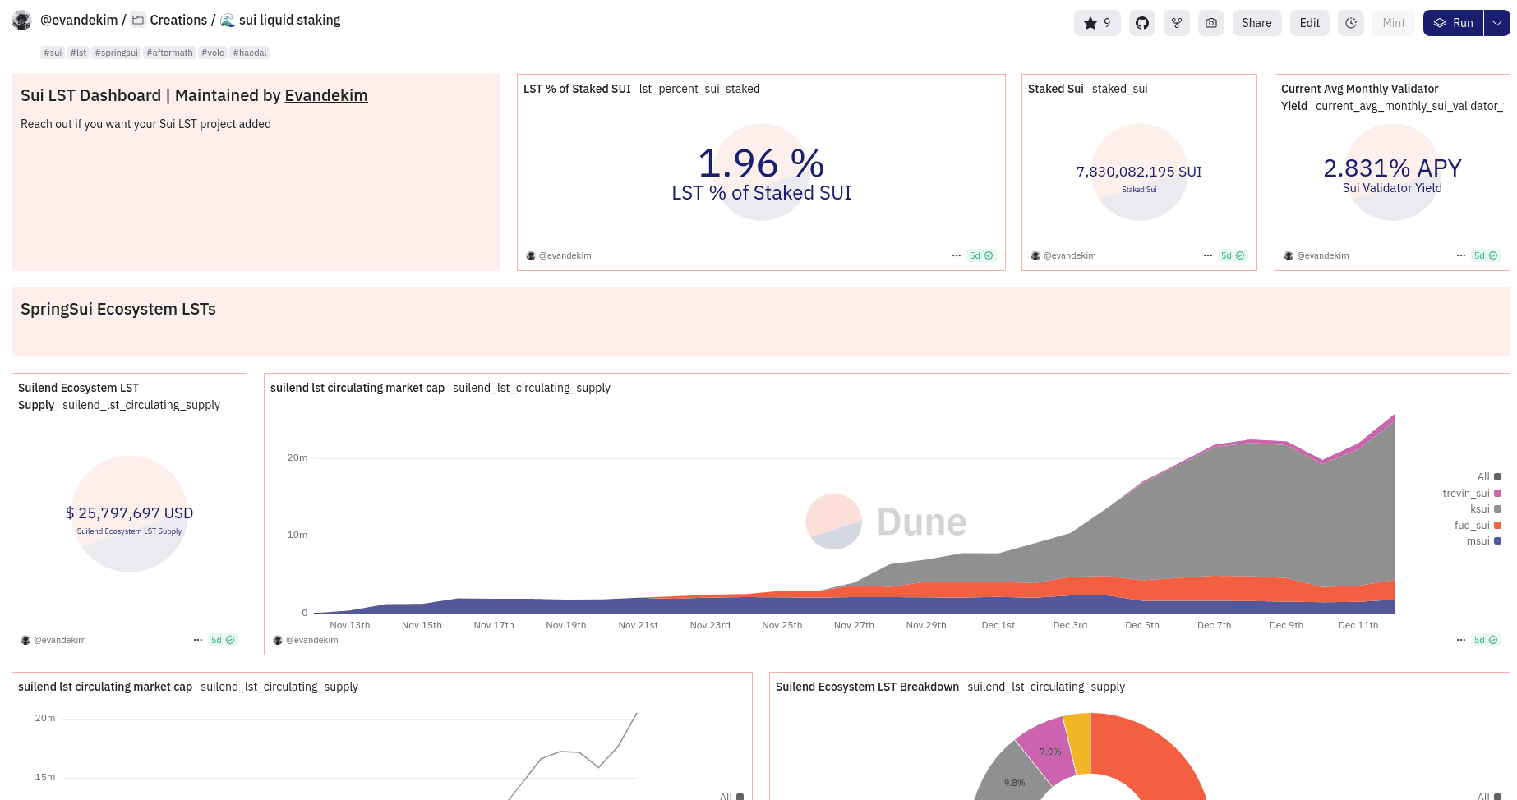The width and height of the screenshot is (1517, 800).
Task: Click the yellow pie slice
Action: (1078, 743)
